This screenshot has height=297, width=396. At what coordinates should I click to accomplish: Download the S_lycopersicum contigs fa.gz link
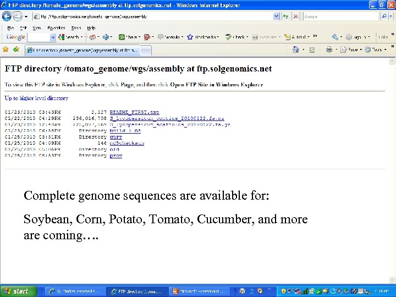tap(167, 118)
